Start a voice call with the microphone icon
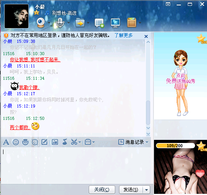The image size is (207, 195). 60,23
